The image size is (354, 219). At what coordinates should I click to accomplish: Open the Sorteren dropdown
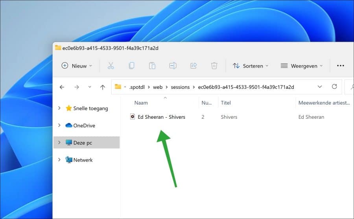click(x=251, y=66)
